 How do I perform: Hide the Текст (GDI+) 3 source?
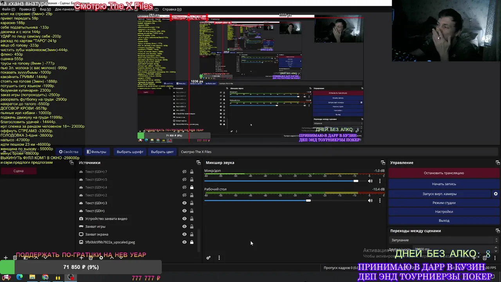point(184,203)
